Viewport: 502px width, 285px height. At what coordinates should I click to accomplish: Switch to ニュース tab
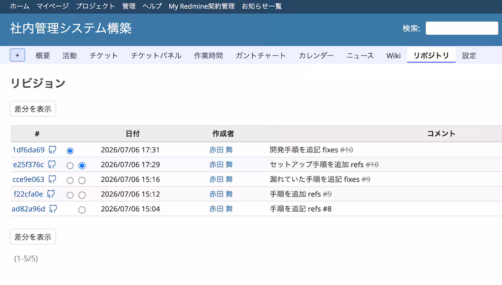point(360,56)
